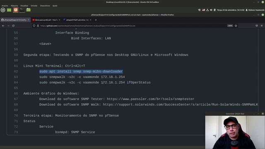Click the '<Save>' text on line 57
Image resolution: width=265 pixels, height=149 pixels.
(45, 44)
